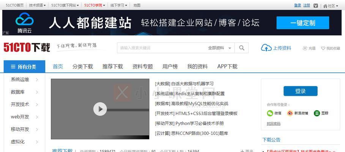This screenshot has height=152, width=345.
Task: Click the Douban login icon
Action: point(317,113)
